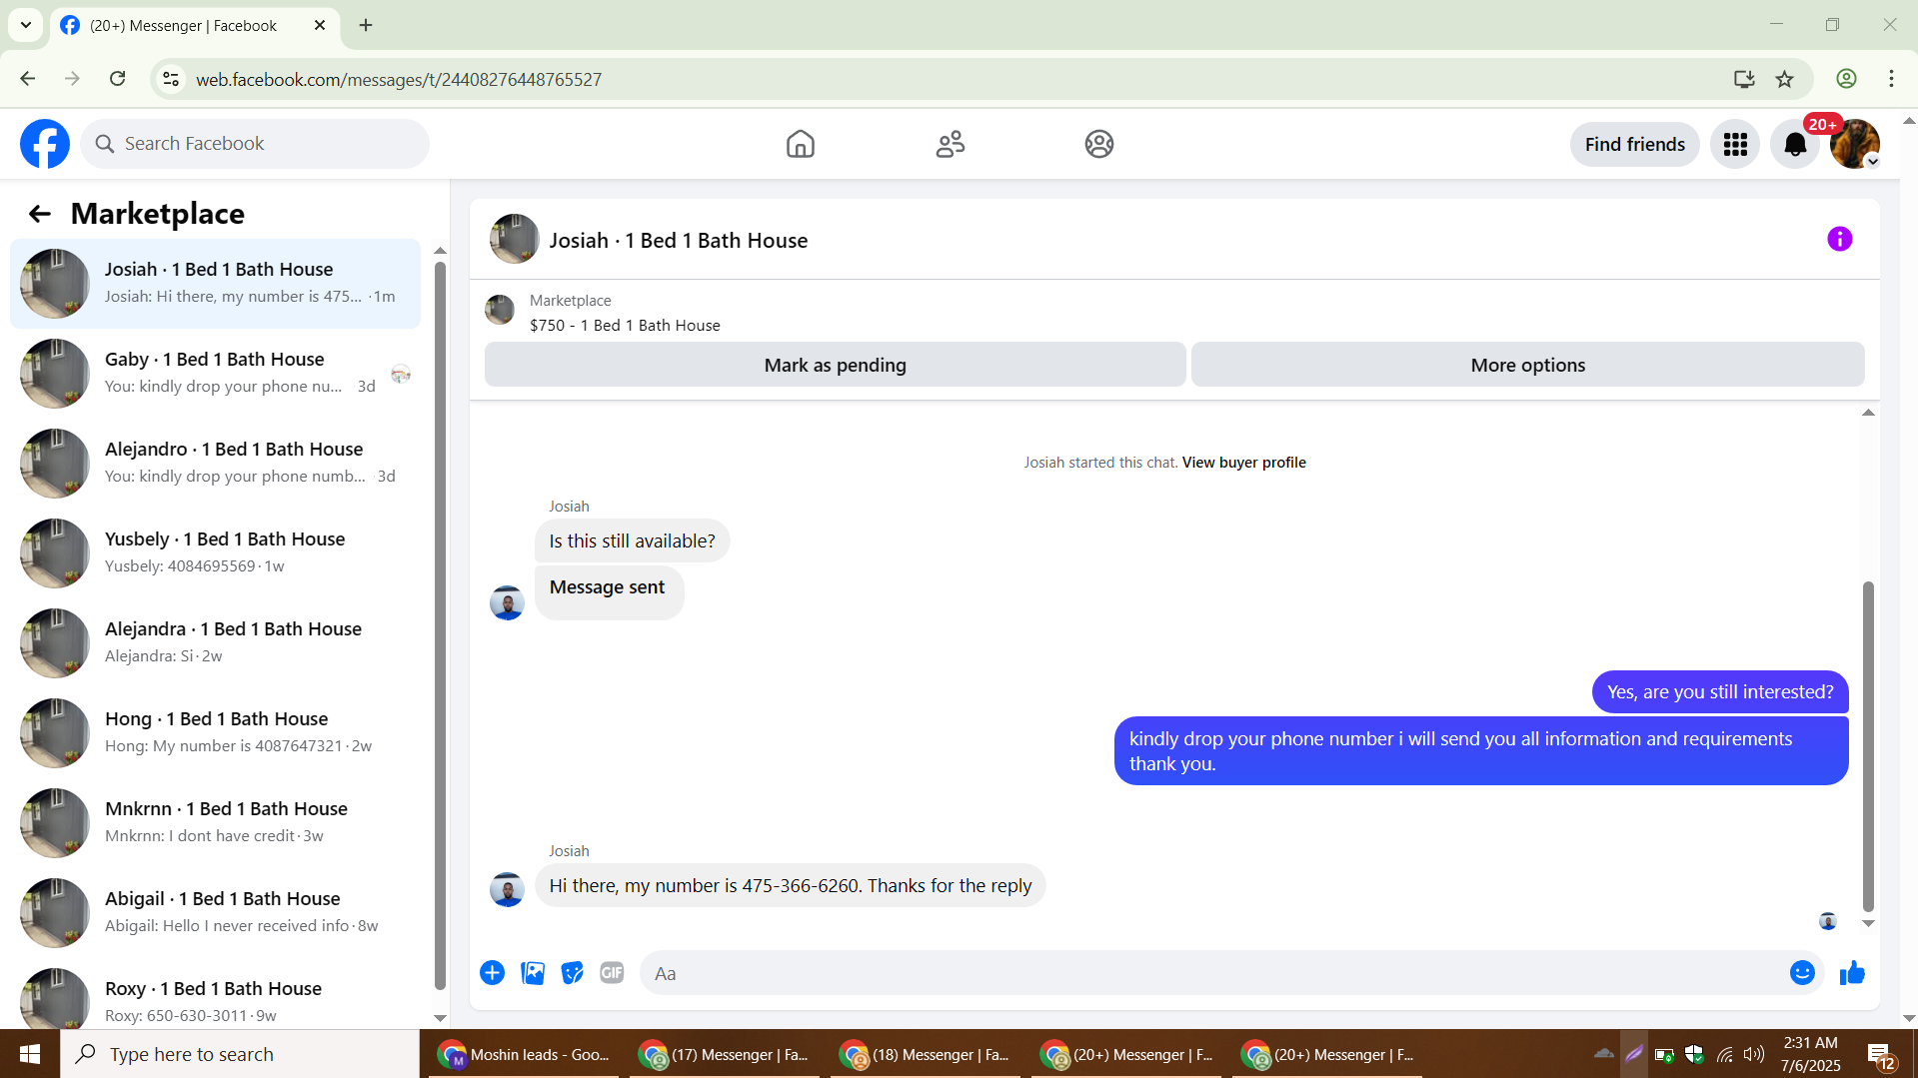This screenshot has width=1918, height=1078.
Task: Select the Messenger | Facebook browser tab
Action: 195,25
